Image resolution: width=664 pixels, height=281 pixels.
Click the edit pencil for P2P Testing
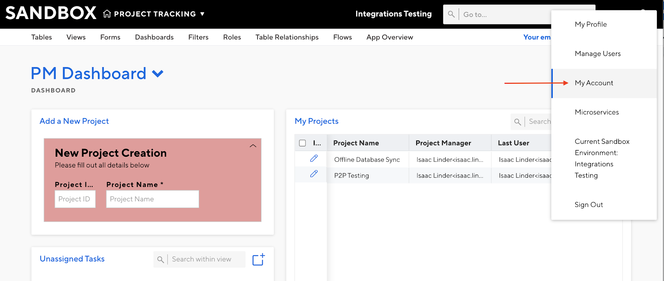point(314,174)
